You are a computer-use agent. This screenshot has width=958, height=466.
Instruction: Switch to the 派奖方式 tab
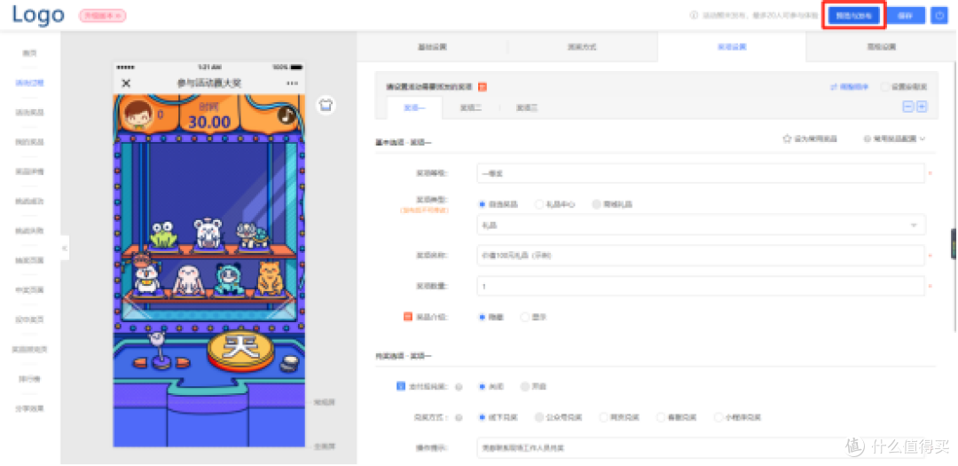[582, 47]
